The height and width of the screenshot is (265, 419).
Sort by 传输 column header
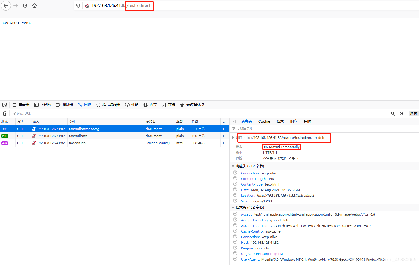(205, 122)
